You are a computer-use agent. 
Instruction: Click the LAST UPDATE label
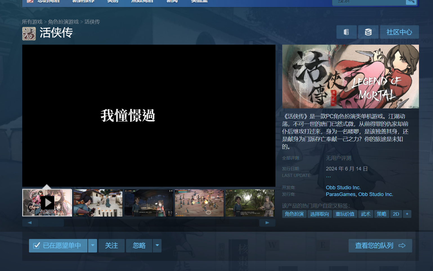(297, 176)
